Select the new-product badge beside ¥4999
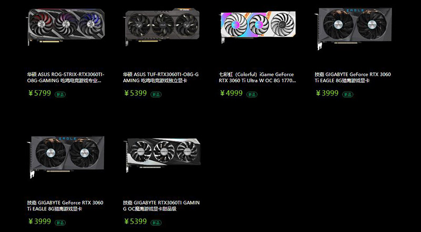Image resolution: width=421 pixels, height=232 pixels. click(252, 94)
